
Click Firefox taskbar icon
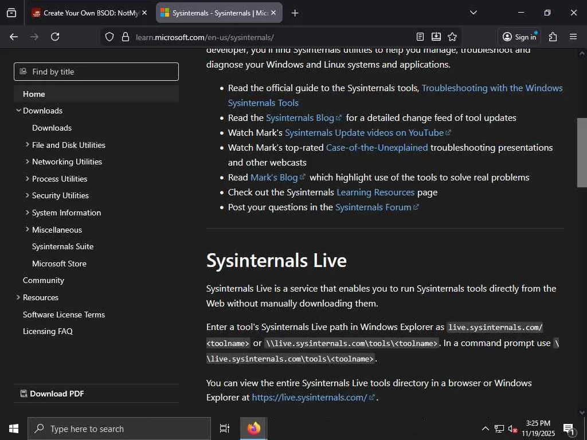coord(254,429)
